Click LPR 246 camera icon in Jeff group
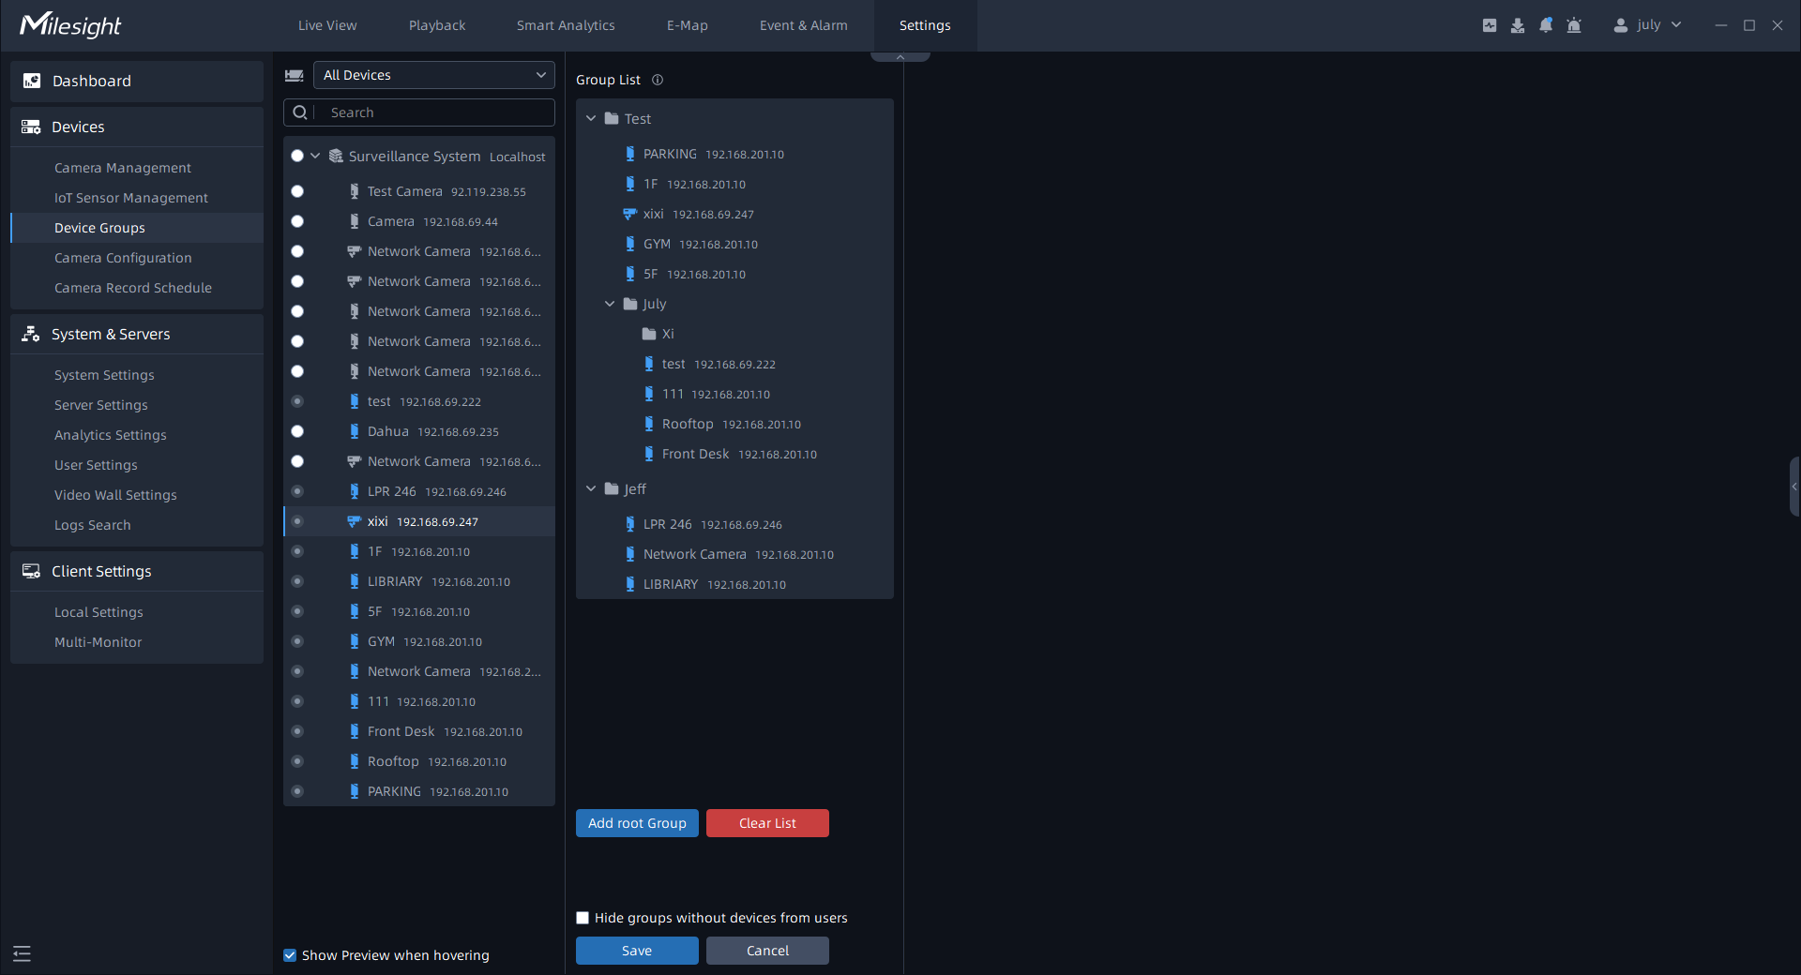Viewport: 1801px width, 975px height. point(630,524)
